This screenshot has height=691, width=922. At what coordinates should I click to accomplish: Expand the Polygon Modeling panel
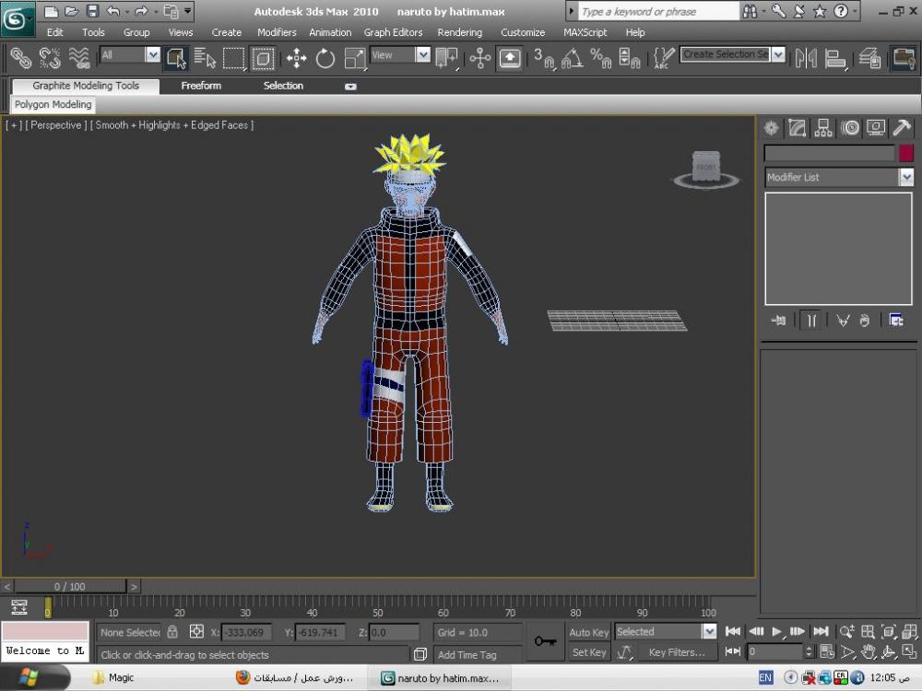(53, 105)
